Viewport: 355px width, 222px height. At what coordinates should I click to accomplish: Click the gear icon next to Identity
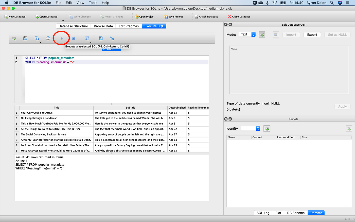(x=267, y=129)
